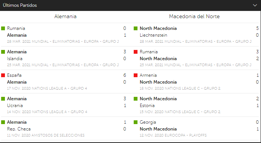Click green square for North Macedonia vs Estonia
This screenshot has height=143, width=261.
[x=136, y=99]
